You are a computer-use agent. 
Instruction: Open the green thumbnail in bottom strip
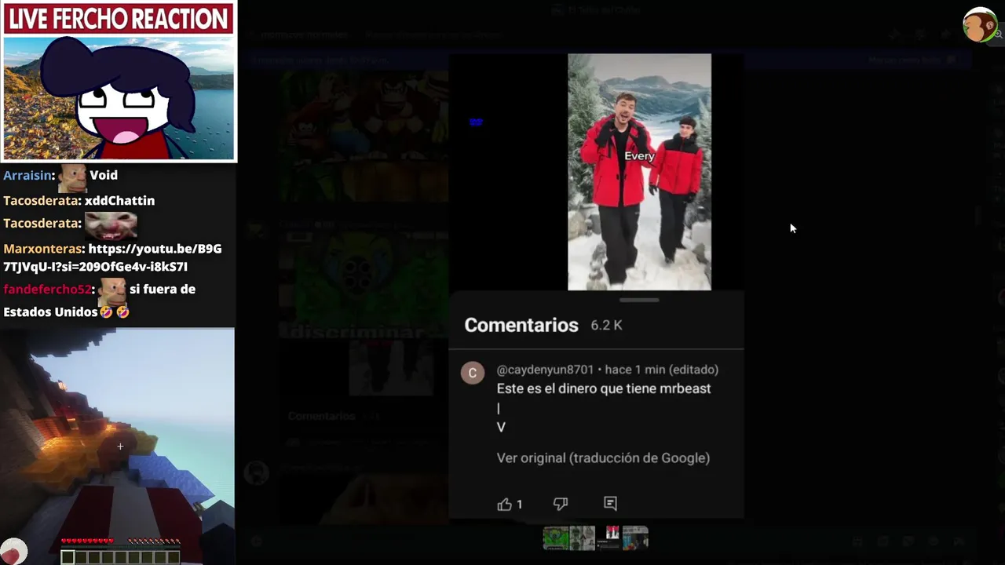pos(556,538)
